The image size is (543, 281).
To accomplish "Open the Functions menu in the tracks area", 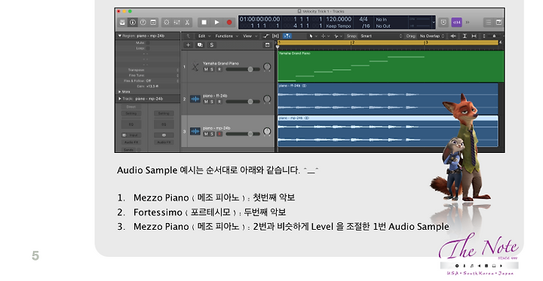I will pos(226,36).
